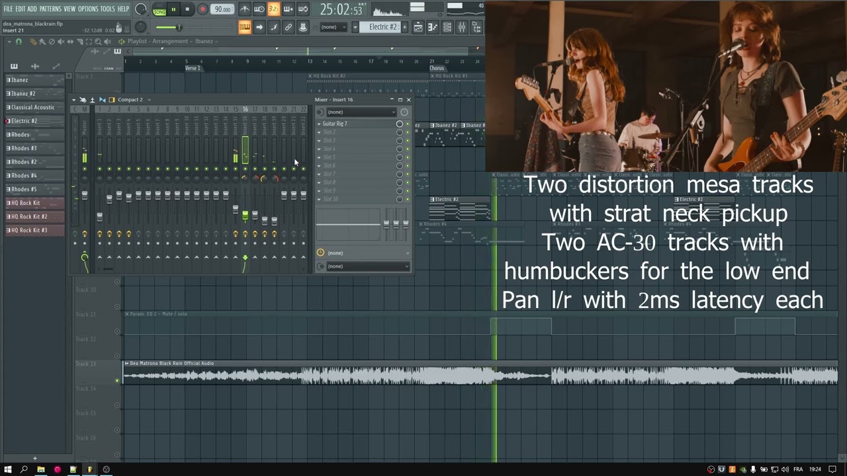Click the pause button in transport

tap(173, 9)
